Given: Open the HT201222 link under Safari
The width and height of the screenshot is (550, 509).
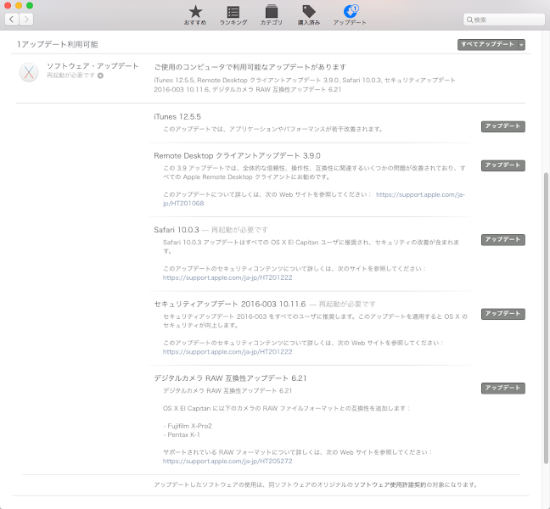Looking at the screenshot, I should pyautogui.click(x=227, y=277).
